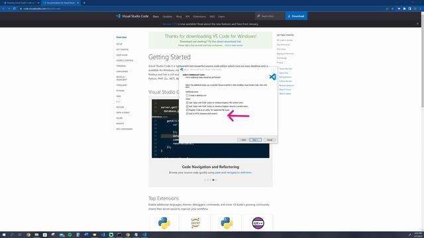The height and width of the screenshot is (238, 424).
Task: Select the fourth carousel dot indicator
Action: click(x=213, y=180)
